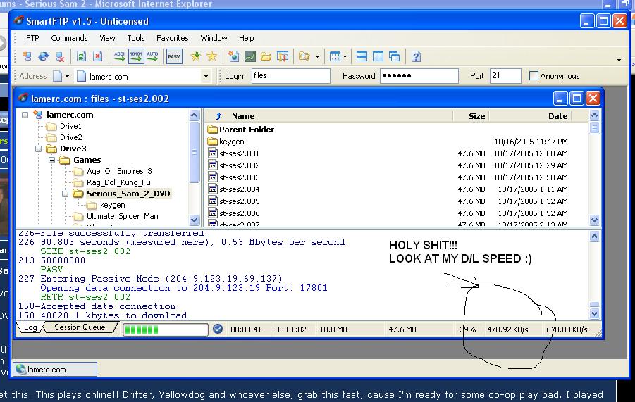The height and width of the screenshot is (402, 635).
Task: Open the Window menu
Action: (214, 38)
